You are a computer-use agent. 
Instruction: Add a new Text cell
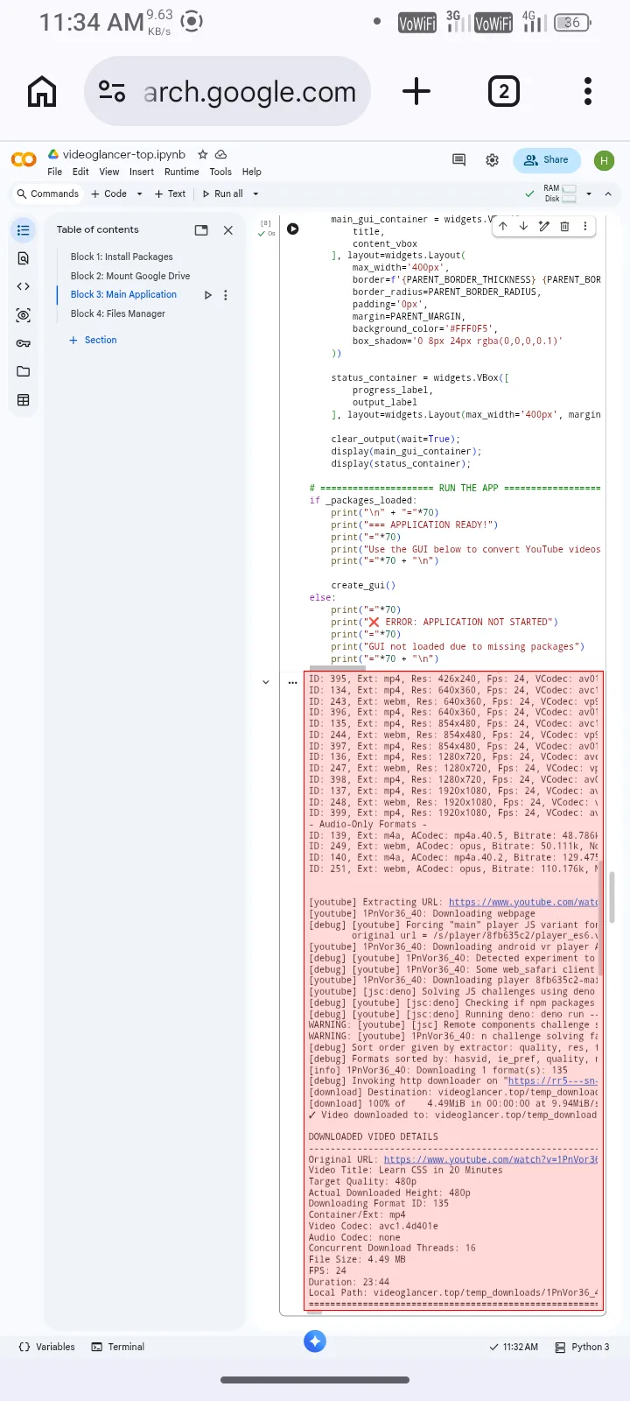[170, 194]
